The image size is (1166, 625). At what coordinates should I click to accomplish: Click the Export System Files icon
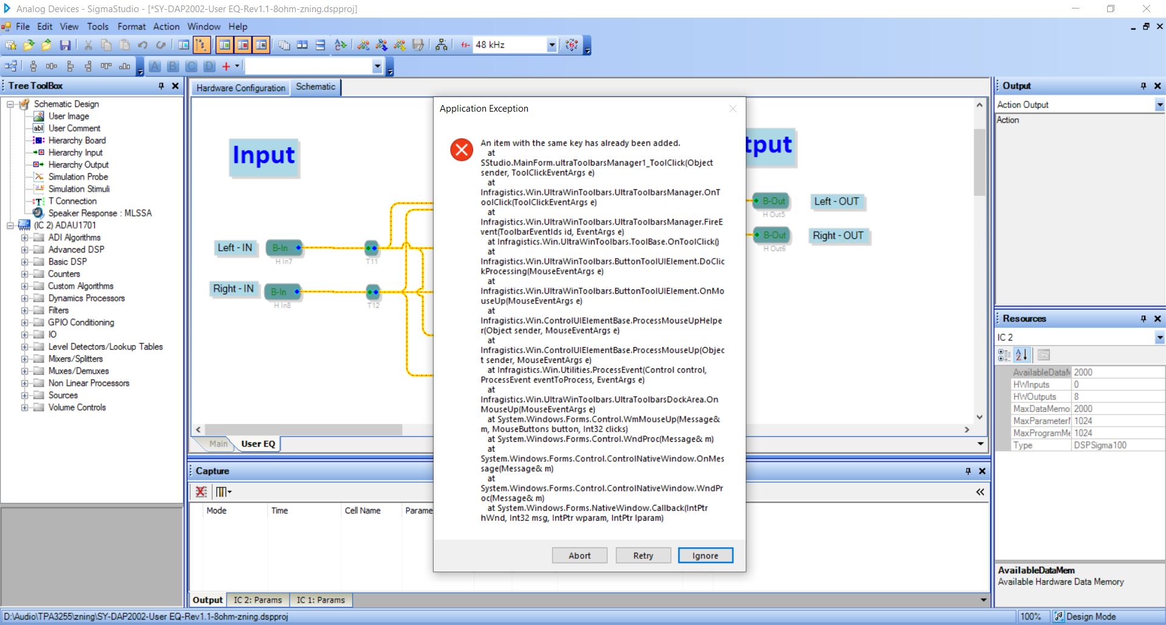click(418, 45)
